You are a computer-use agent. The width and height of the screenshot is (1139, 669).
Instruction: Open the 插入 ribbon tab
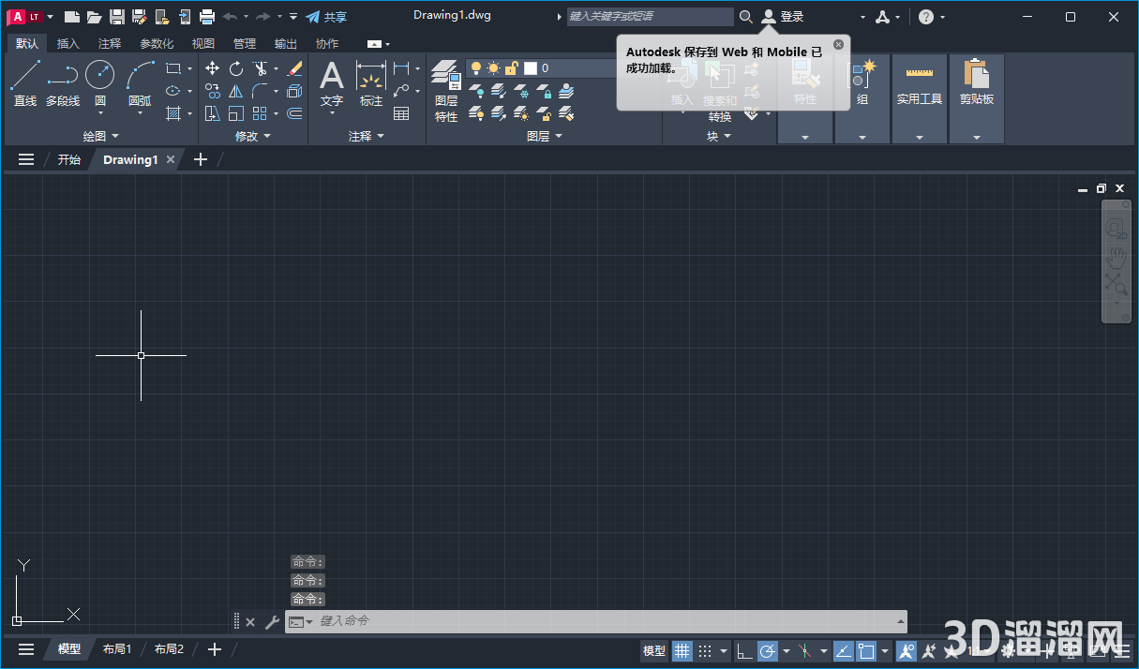[68, 44]
